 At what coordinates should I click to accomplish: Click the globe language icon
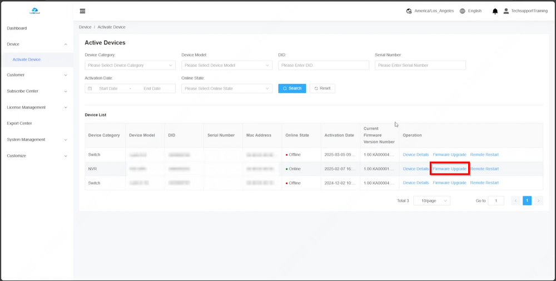click(x=462, y=11)
